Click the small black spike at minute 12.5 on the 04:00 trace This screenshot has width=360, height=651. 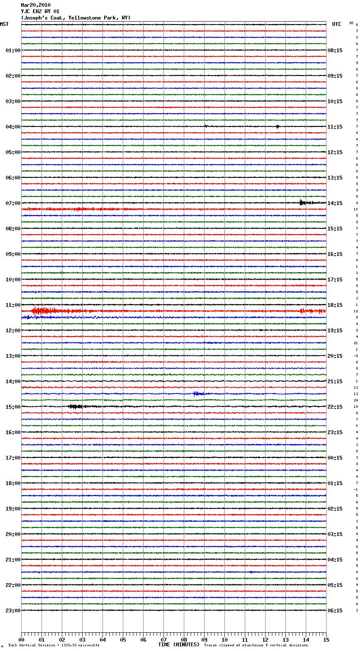(277, 126)
